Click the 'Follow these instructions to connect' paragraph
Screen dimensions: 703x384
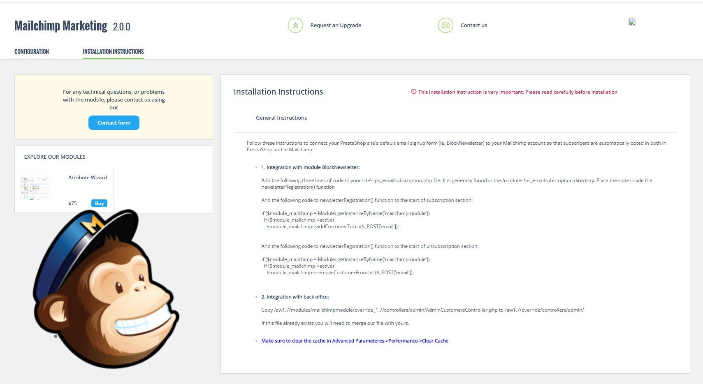point(456,146)
